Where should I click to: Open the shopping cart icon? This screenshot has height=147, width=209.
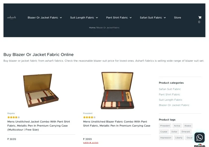pos(199,18)
